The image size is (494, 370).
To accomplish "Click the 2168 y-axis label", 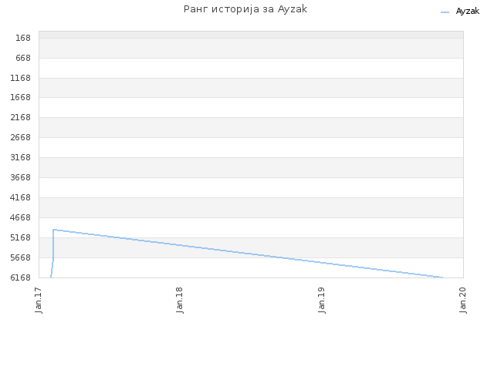I will pos(21,117).
